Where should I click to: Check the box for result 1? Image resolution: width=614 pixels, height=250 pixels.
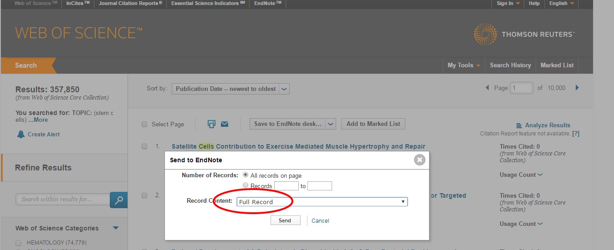click(144, 146)
